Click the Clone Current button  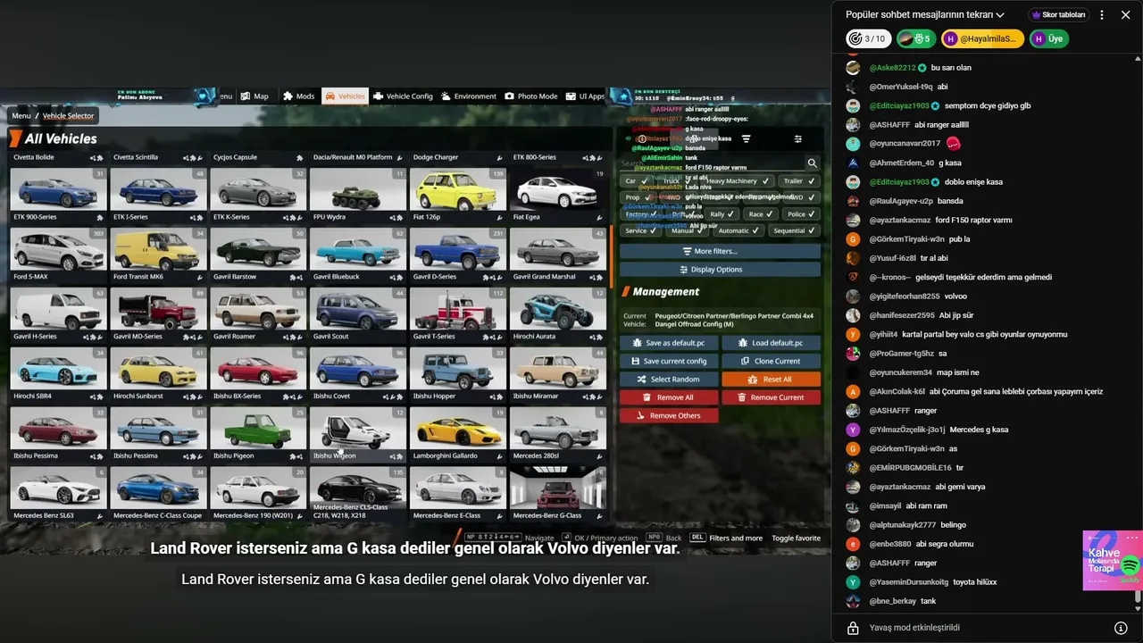coord(771,361)
